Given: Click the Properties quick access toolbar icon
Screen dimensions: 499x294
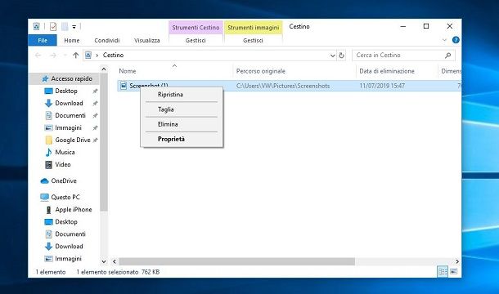Looking at the screenshot, I should (53, 27).
